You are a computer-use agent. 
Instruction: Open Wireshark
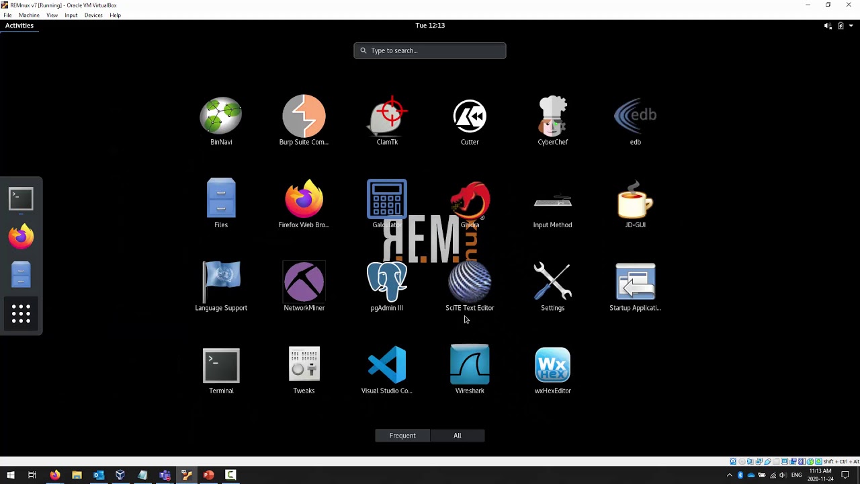[470, 370]
